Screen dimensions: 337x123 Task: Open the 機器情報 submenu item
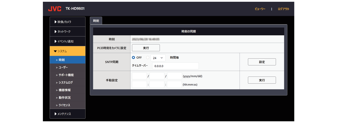68,90
